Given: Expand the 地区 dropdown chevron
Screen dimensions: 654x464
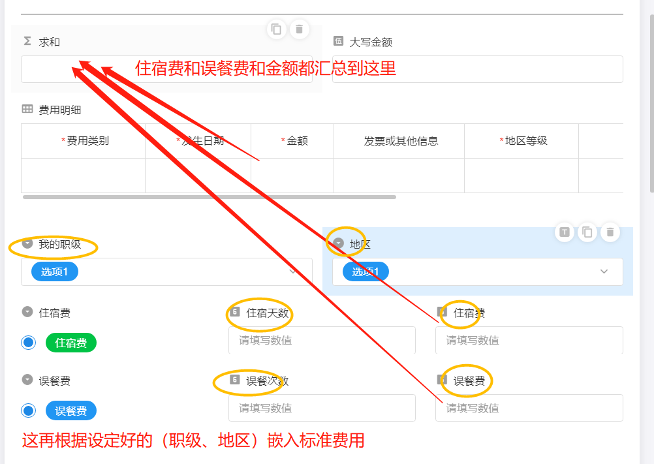Looking at the screenshot, I should 604,271.
